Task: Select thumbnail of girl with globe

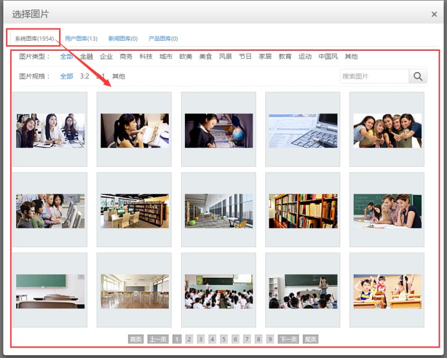Action: [218, 130]
